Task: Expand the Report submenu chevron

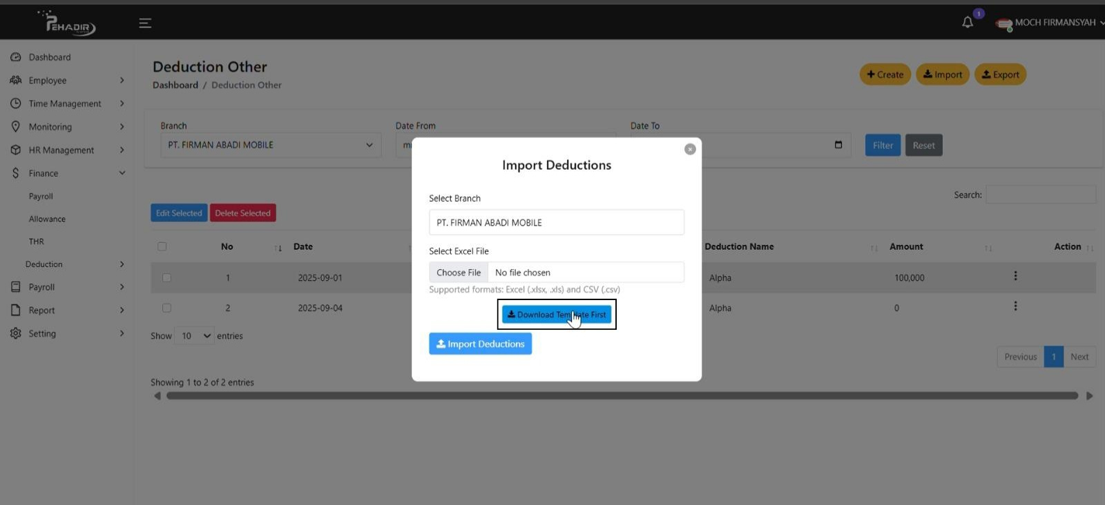Action: 122,310
